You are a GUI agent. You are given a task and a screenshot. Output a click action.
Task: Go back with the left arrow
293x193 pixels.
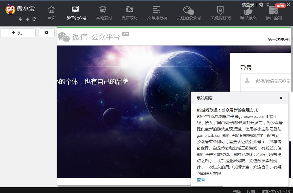[x=20, y=19]
